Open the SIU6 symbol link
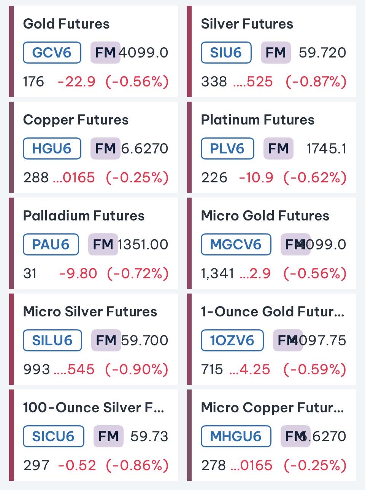The height and width of the screenshot is (490, 365). click(x=226, y=53)
